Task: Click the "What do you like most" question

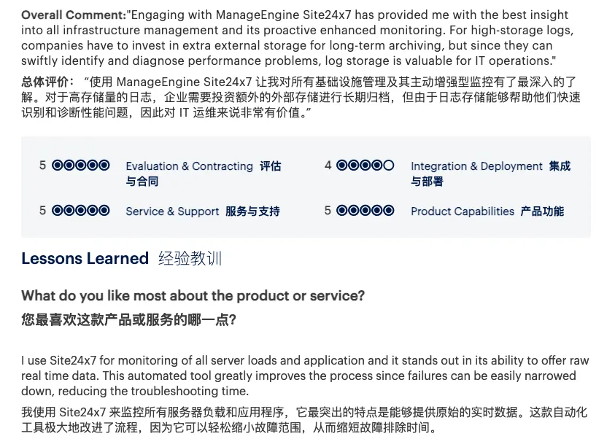Action: click(193, 295)
